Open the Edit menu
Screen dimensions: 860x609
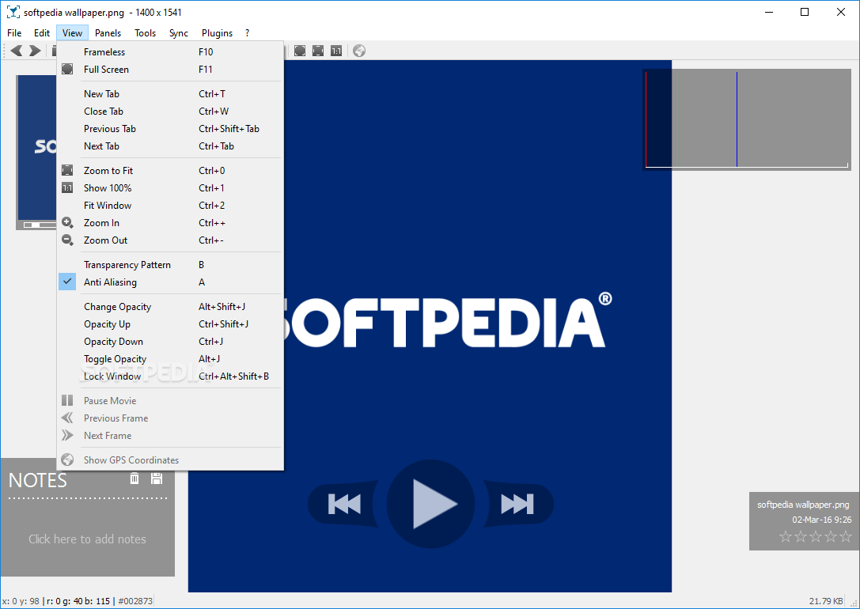click(x=42, y=33)
